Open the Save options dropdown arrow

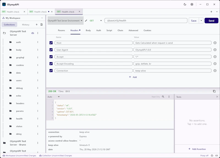tap(201, 21)
